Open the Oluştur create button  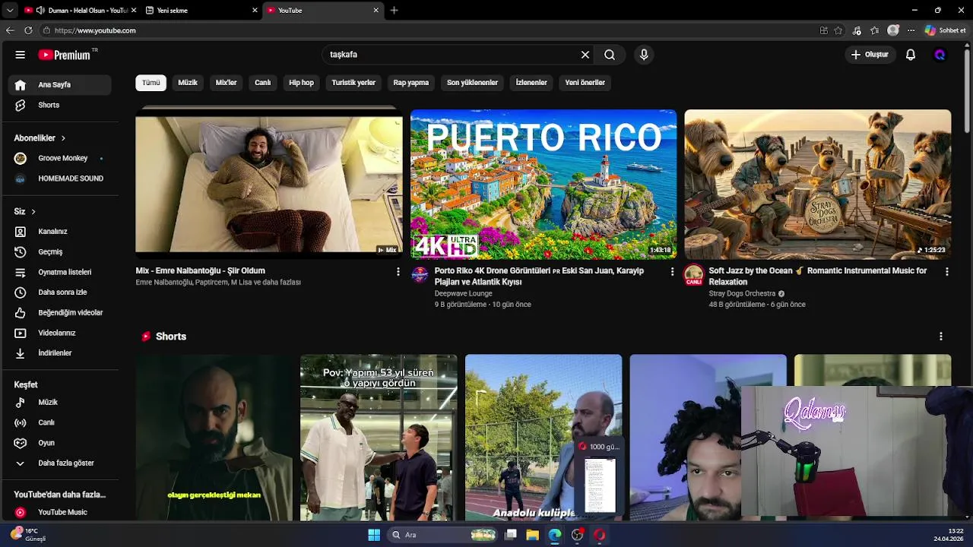(870, 55)
